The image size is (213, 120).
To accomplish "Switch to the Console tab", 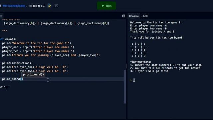I will [x=134, y=16].
